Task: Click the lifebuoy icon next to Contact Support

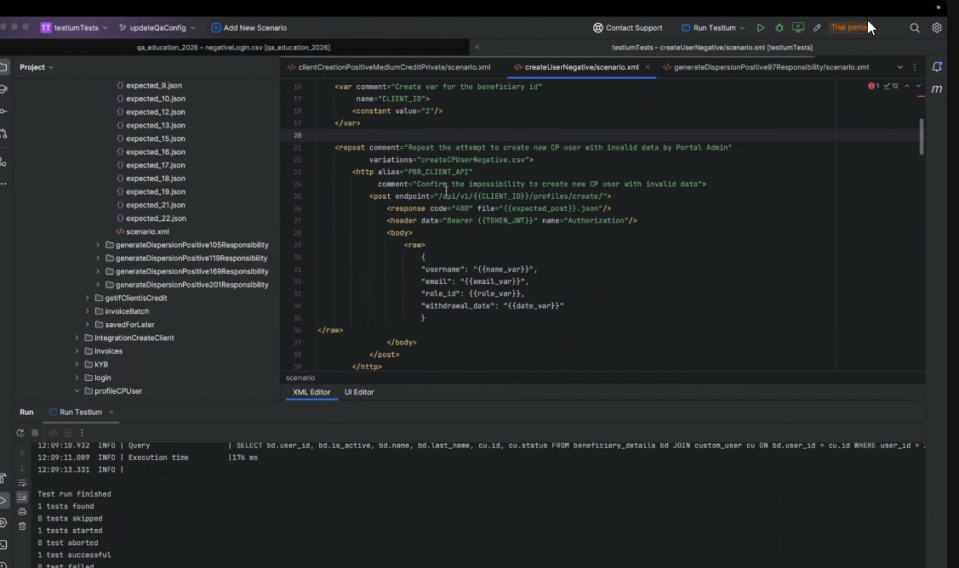Action: [597, 27]
